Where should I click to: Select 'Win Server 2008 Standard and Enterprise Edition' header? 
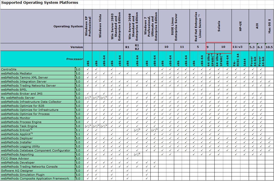(x=133, y=26)
